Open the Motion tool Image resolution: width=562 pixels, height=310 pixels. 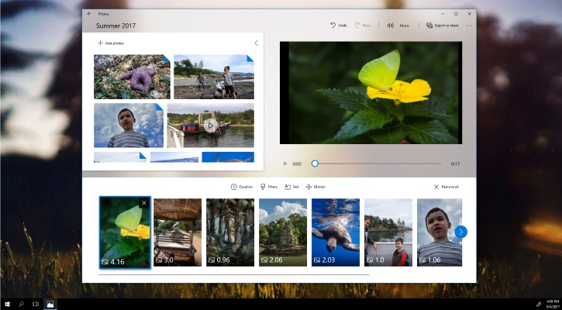click(315, 187)
